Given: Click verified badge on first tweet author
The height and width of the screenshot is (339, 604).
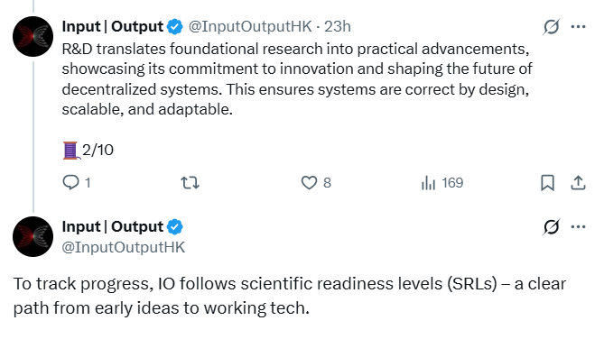Looking at the screenshot, I should 174,26.
